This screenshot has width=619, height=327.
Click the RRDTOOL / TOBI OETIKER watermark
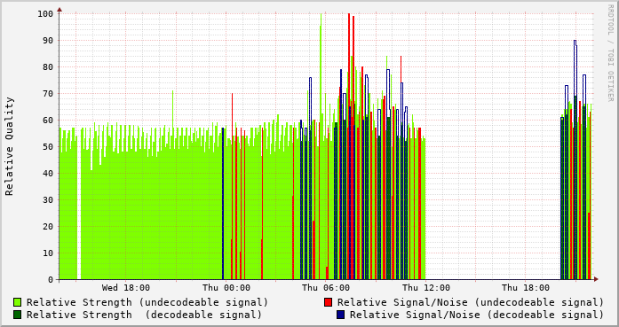click(610, 53)
